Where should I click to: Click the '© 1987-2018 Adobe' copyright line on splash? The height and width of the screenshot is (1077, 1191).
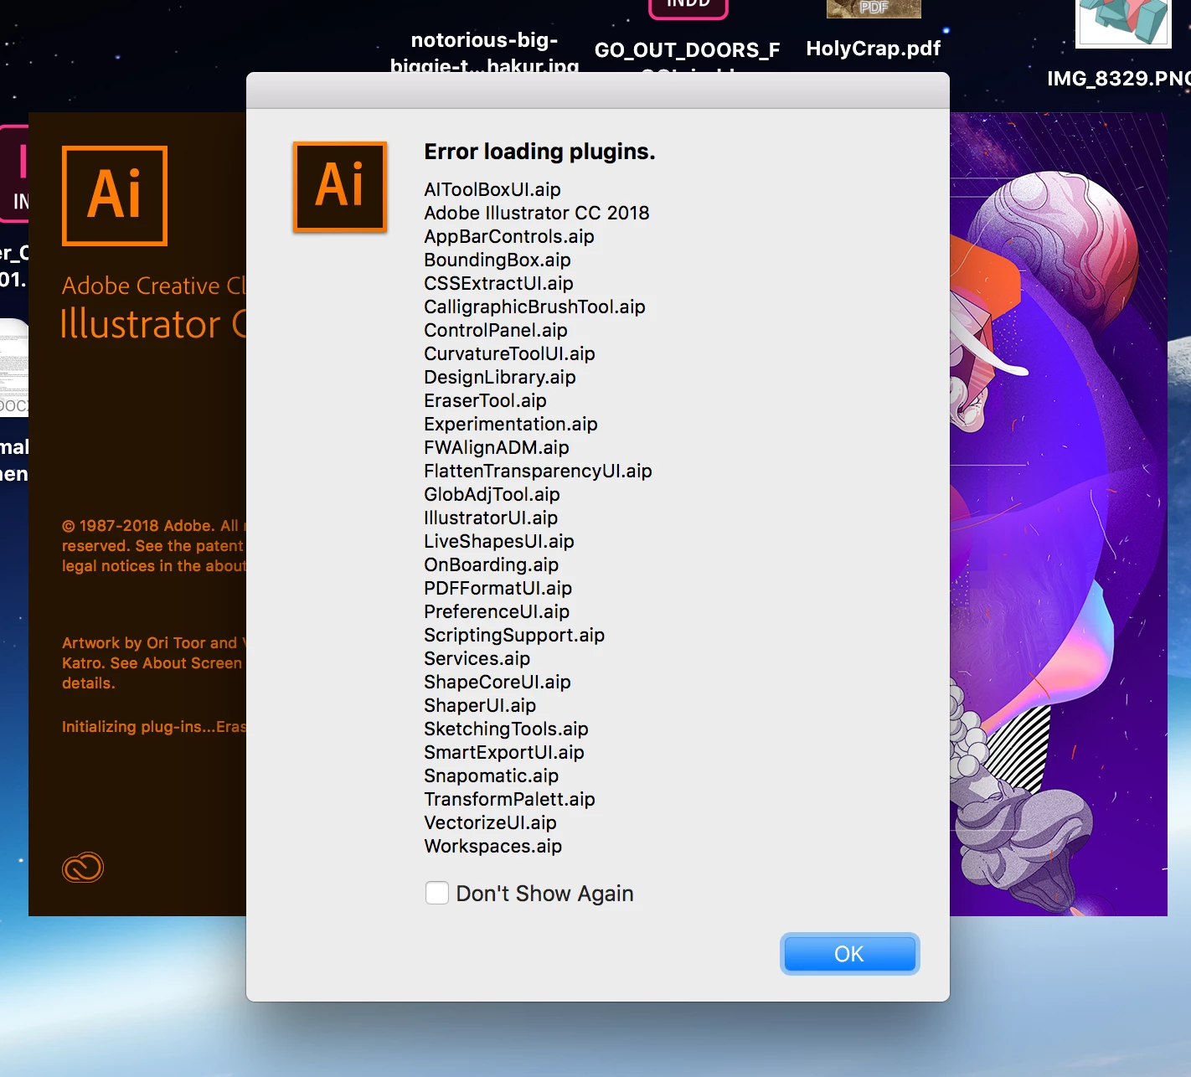point(154,526)
